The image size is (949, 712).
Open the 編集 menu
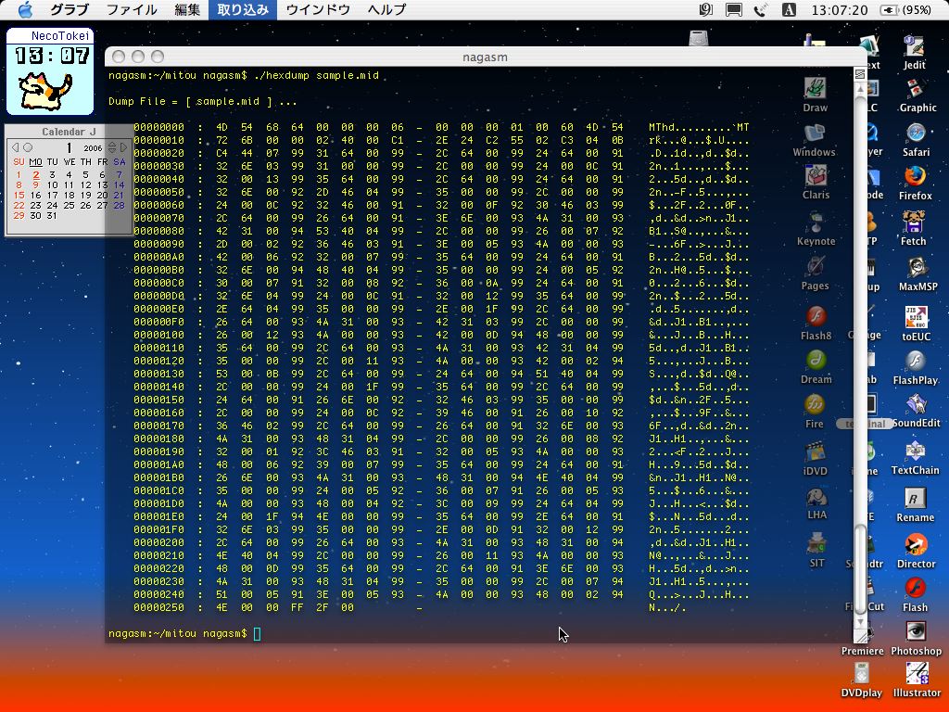tap(187, 9)
